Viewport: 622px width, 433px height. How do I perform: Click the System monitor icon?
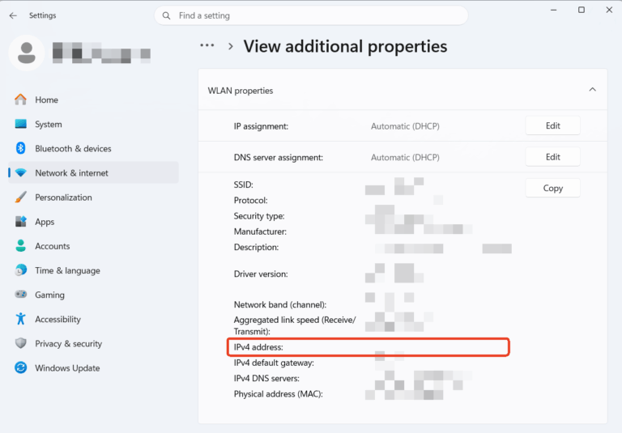20,124
